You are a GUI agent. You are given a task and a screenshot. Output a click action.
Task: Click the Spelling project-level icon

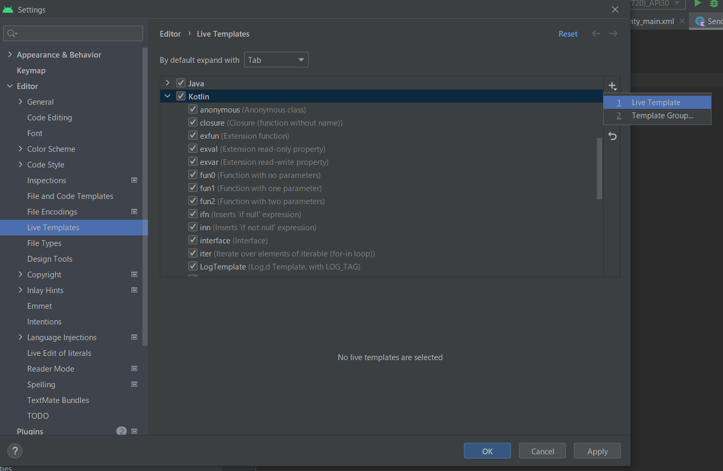[134, 384]
